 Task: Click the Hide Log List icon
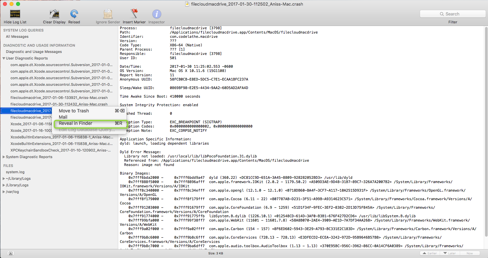point(15,14)
